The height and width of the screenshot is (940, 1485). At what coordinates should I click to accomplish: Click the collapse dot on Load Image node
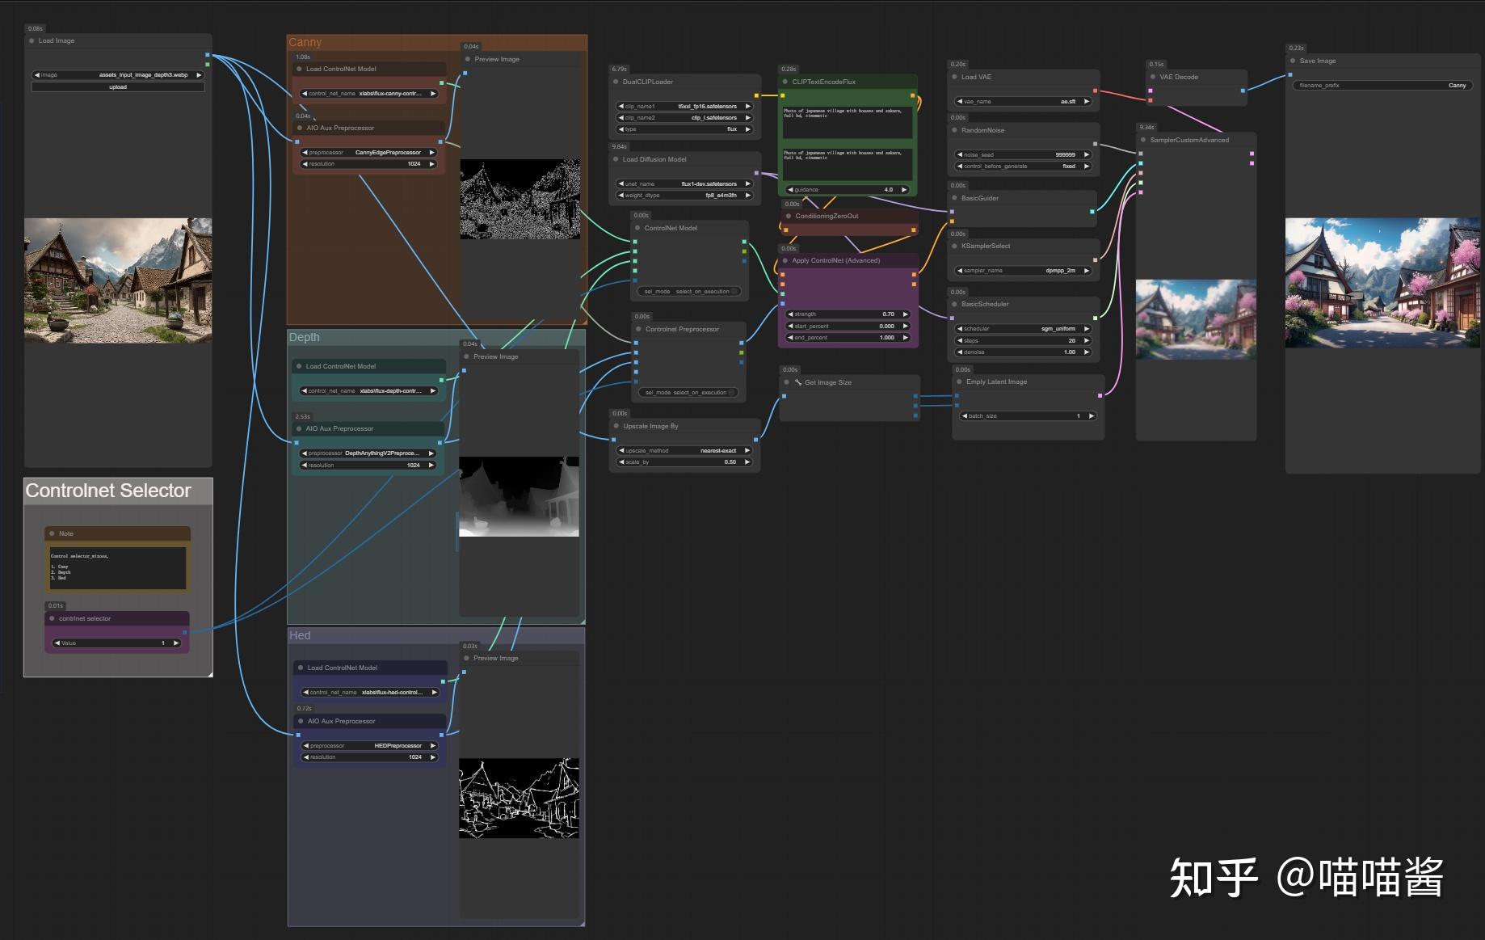click(x=32, y=40)
